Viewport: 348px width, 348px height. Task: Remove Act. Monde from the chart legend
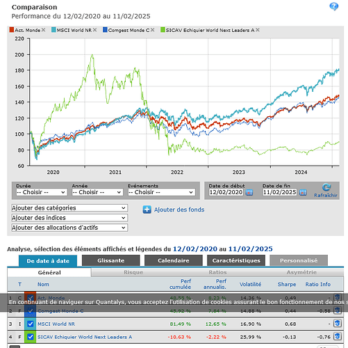43,30
